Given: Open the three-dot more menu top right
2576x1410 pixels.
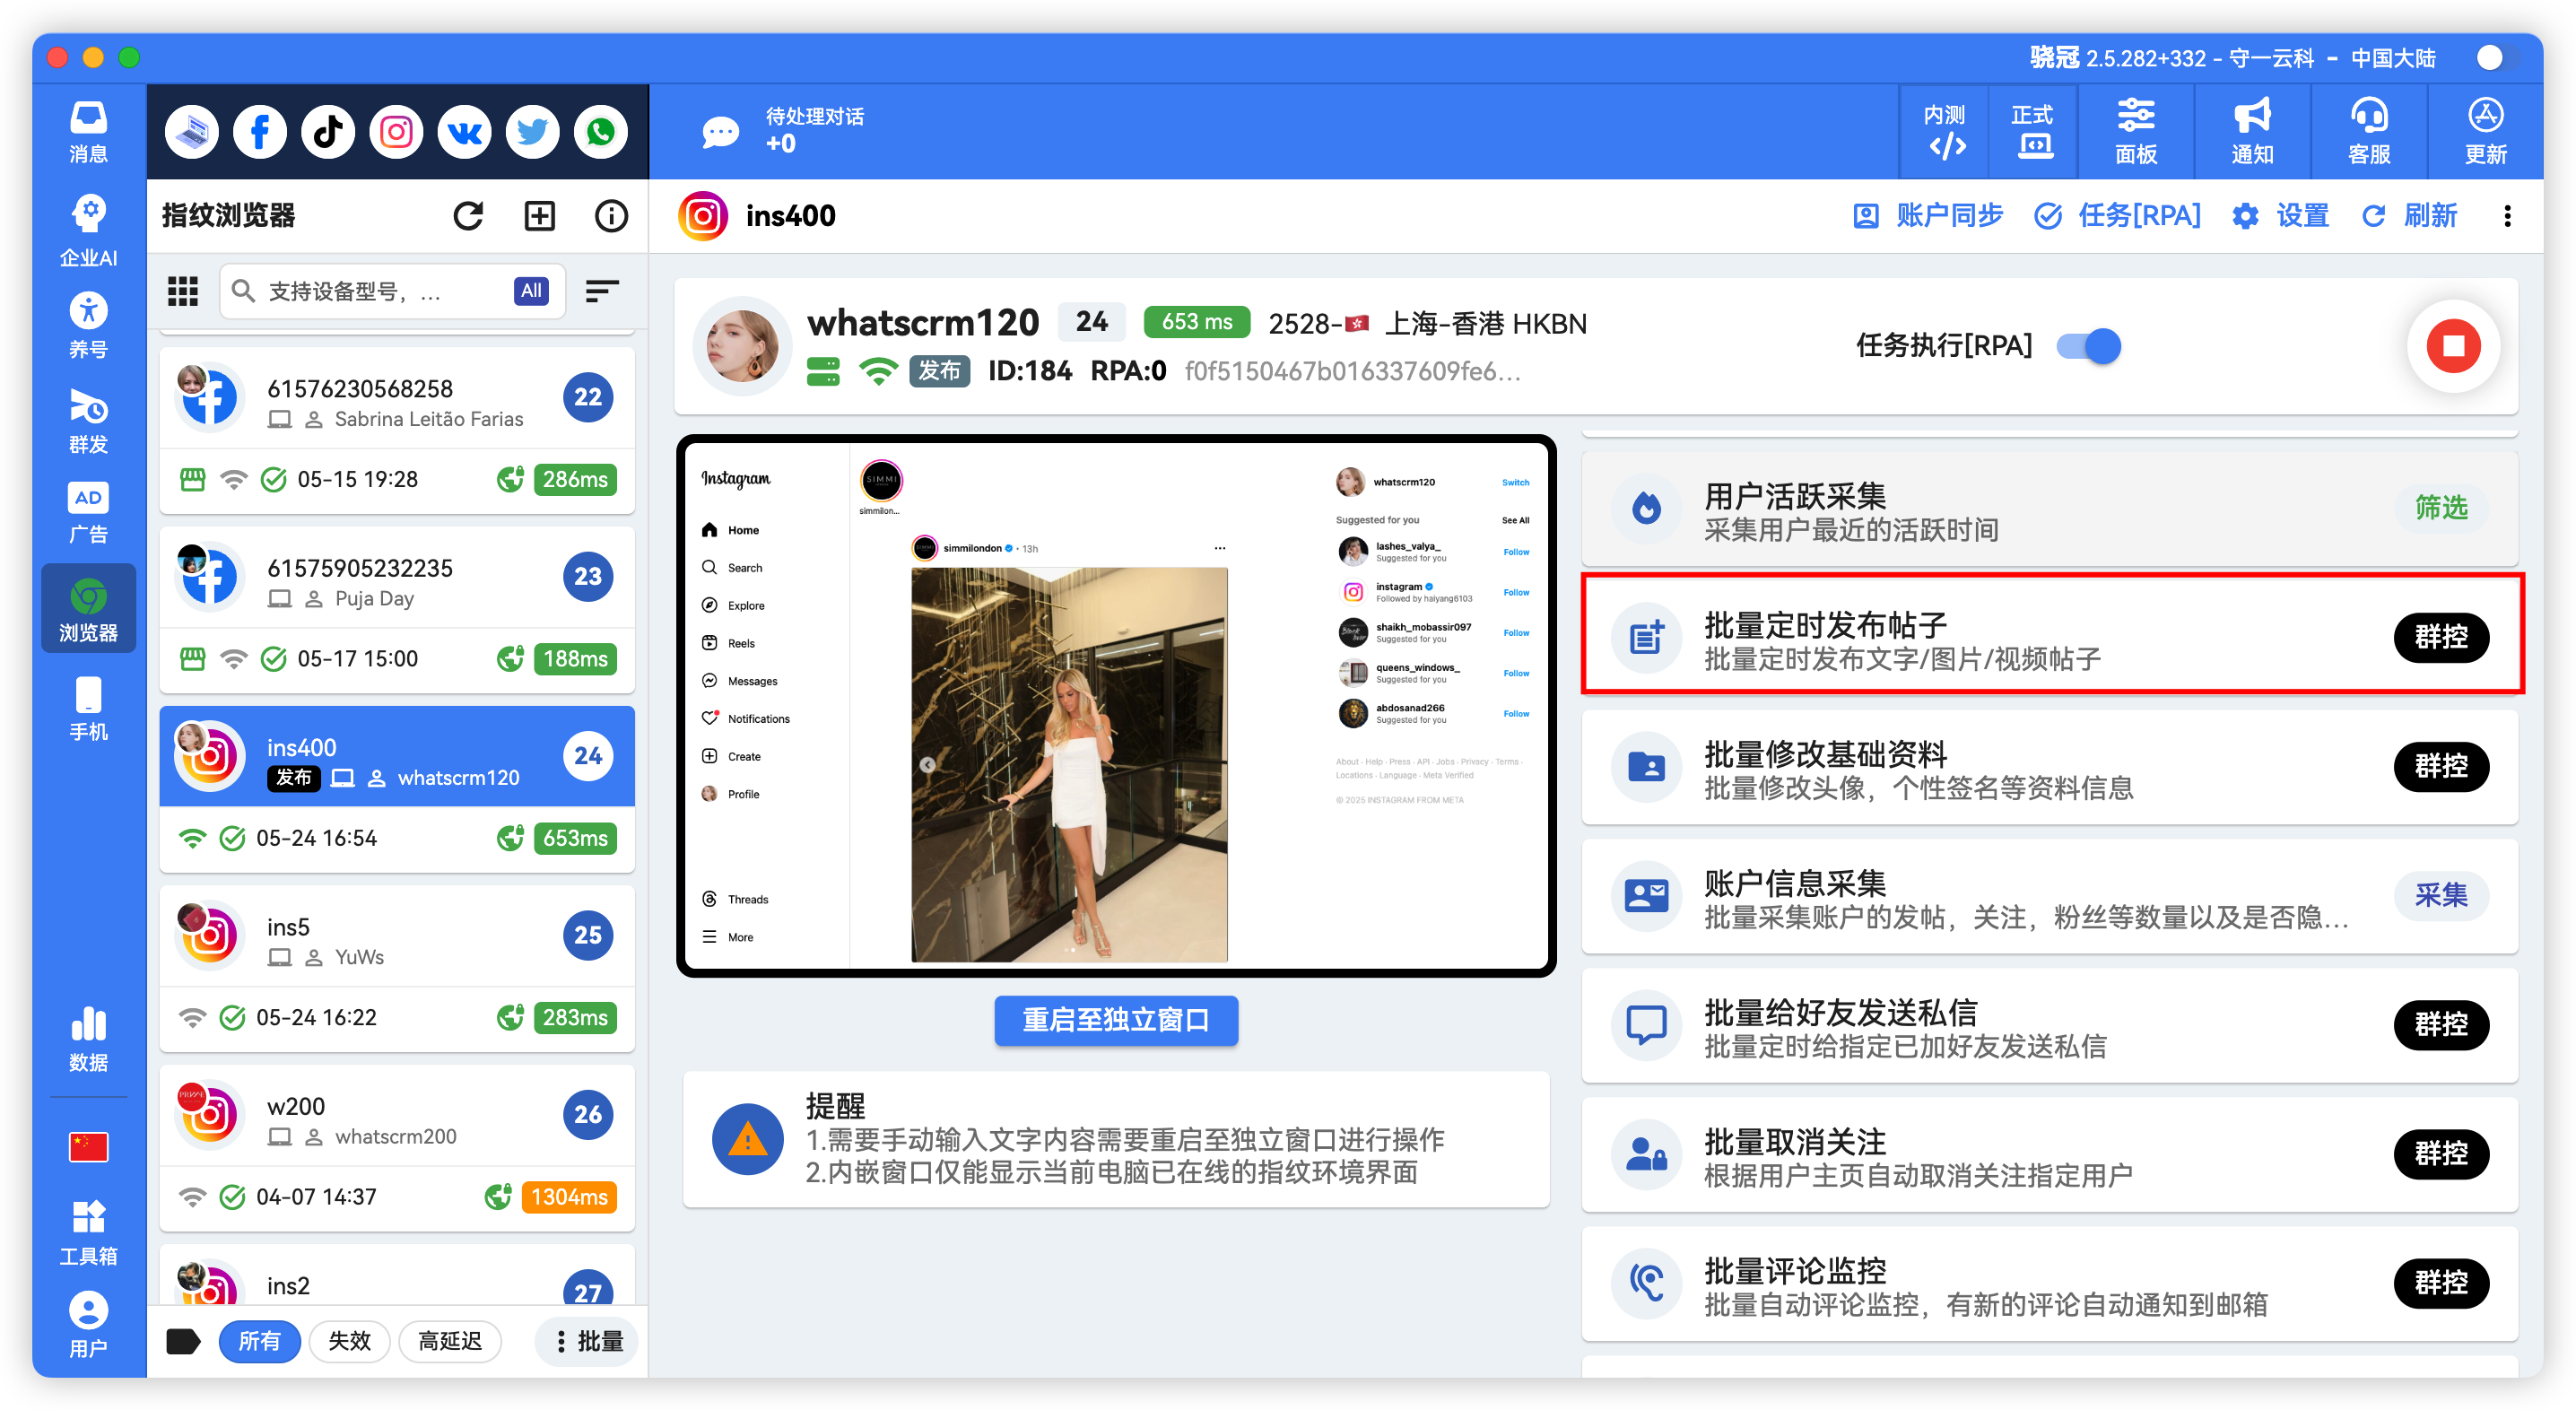Looking at the screenshot, I should [2508, 215].
